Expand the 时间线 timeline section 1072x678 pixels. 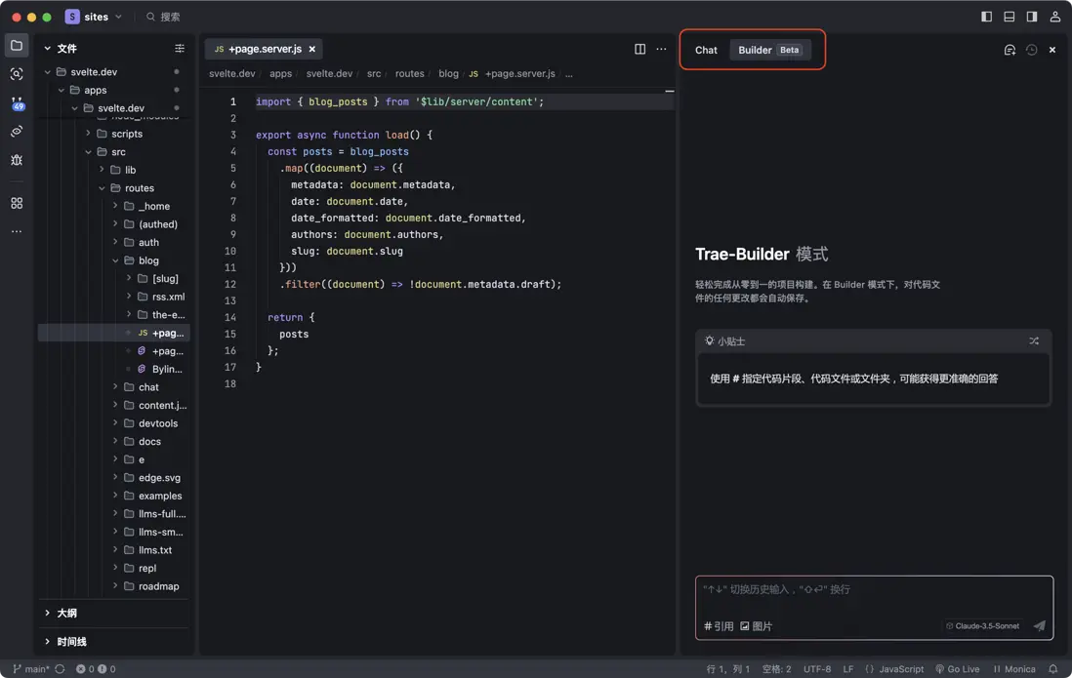pos(71,641)
